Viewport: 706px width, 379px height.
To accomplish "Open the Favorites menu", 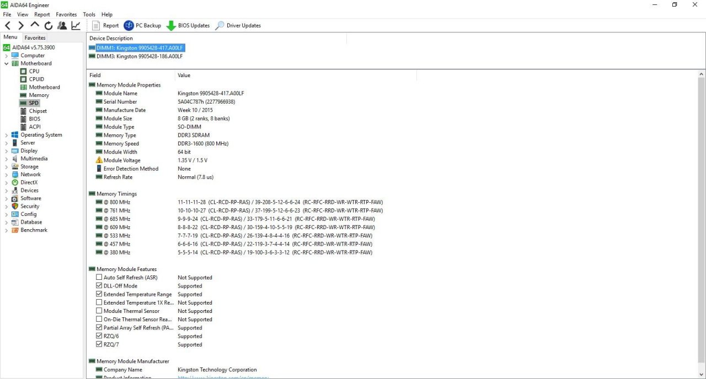I will point(66,14).
